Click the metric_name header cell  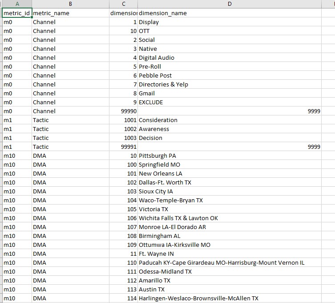70,13
